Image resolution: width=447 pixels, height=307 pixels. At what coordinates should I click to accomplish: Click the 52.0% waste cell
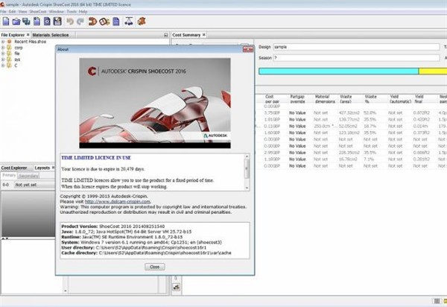pos(370,113)
